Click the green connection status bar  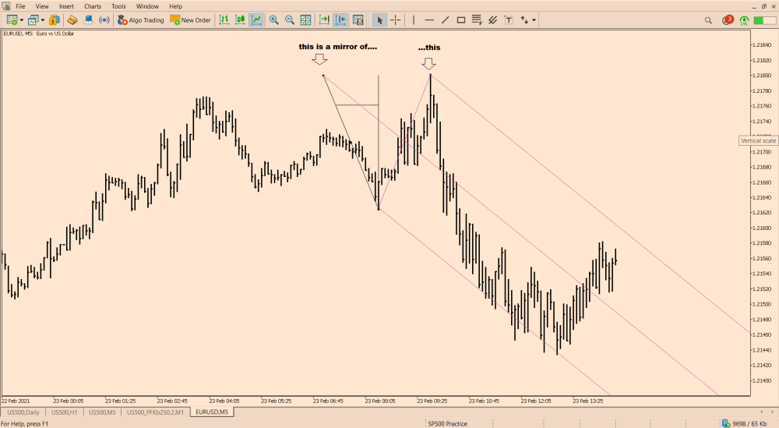(x=765, y=20)
